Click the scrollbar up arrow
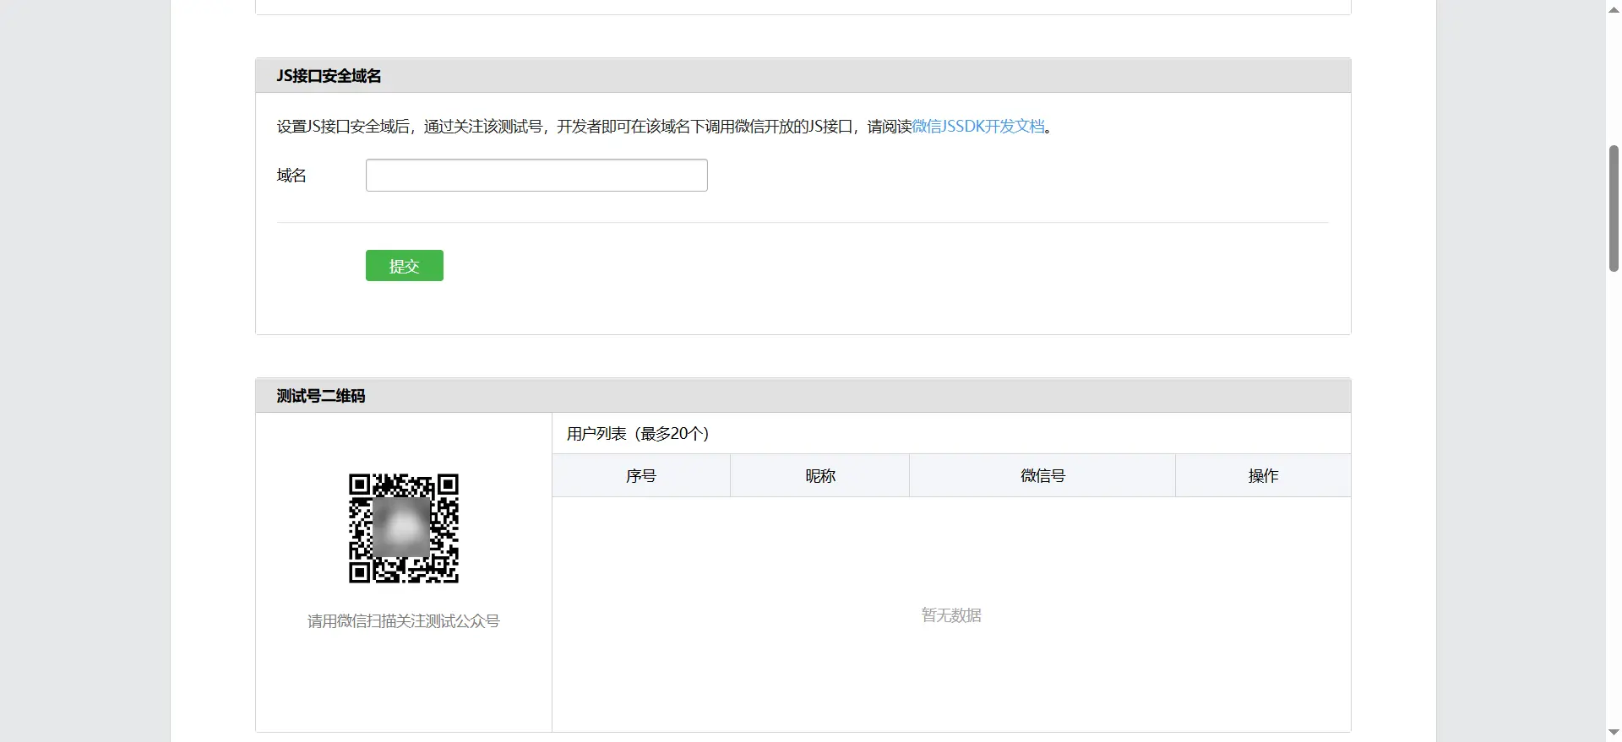The width and height of the screenshot is (1622, 742). coord(1614,8)
